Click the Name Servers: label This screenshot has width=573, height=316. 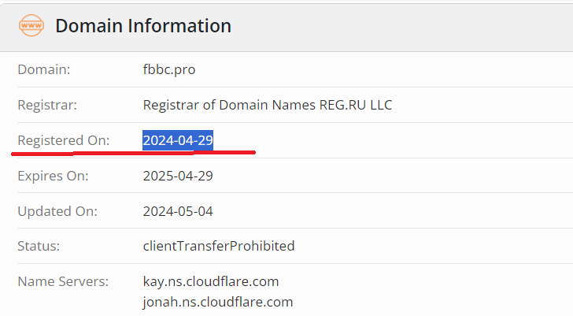tap(63, 281)
